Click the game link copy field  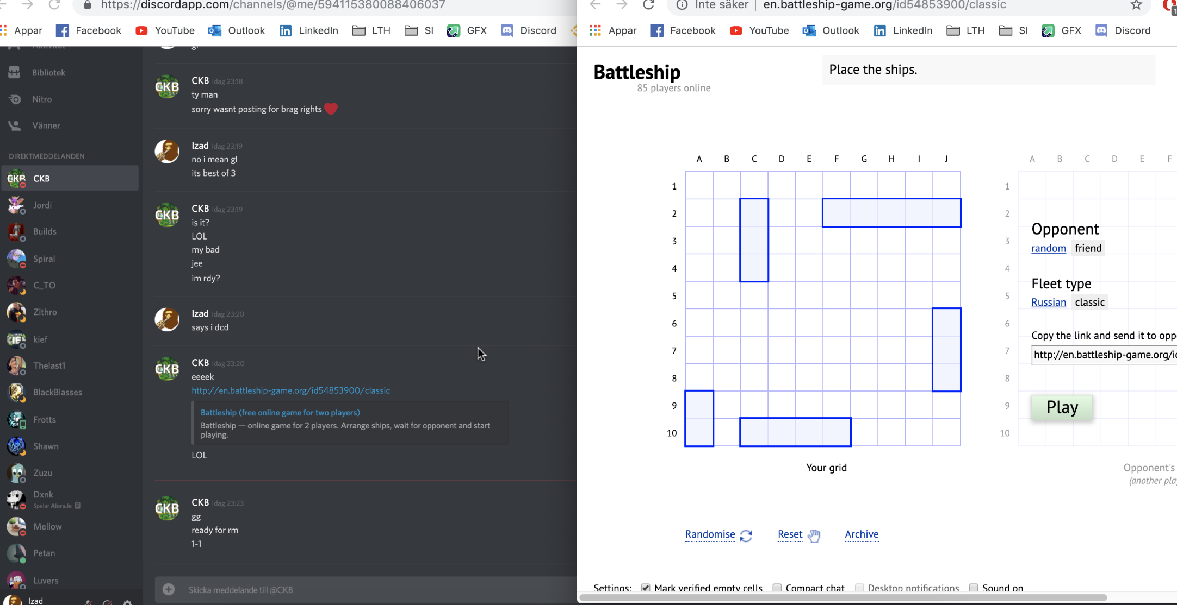pyautogui.click(x=1104, y=355)
